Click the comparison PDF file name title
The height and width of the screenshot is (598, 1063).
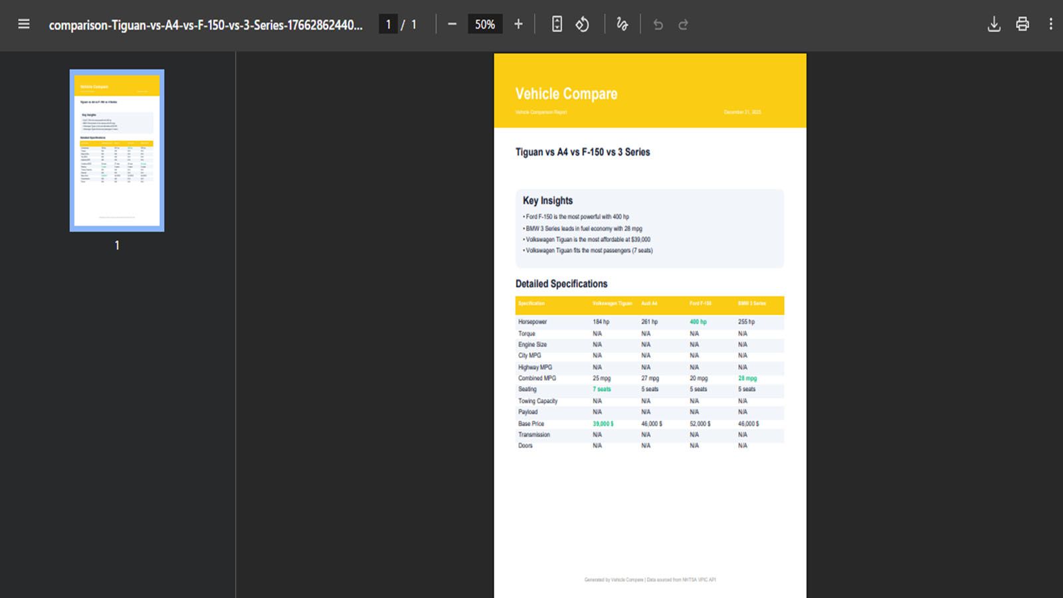click(x=206, y=25)
